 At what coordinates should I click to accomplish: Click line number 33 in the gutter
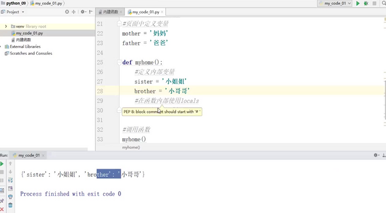100,139
